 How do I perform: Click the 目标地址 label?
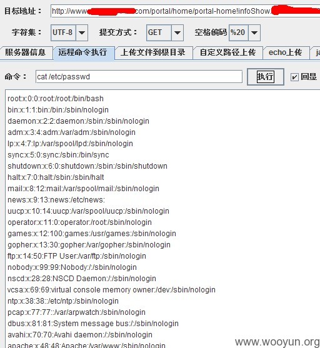click(23, 11)
